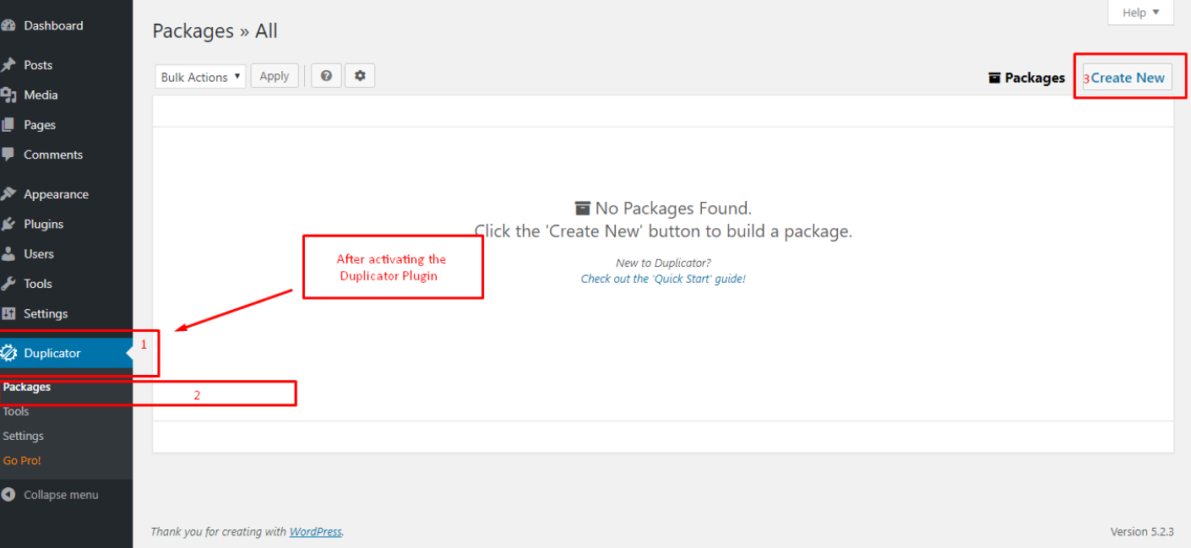Click the New to Duplicator? text

coord(663,263)
